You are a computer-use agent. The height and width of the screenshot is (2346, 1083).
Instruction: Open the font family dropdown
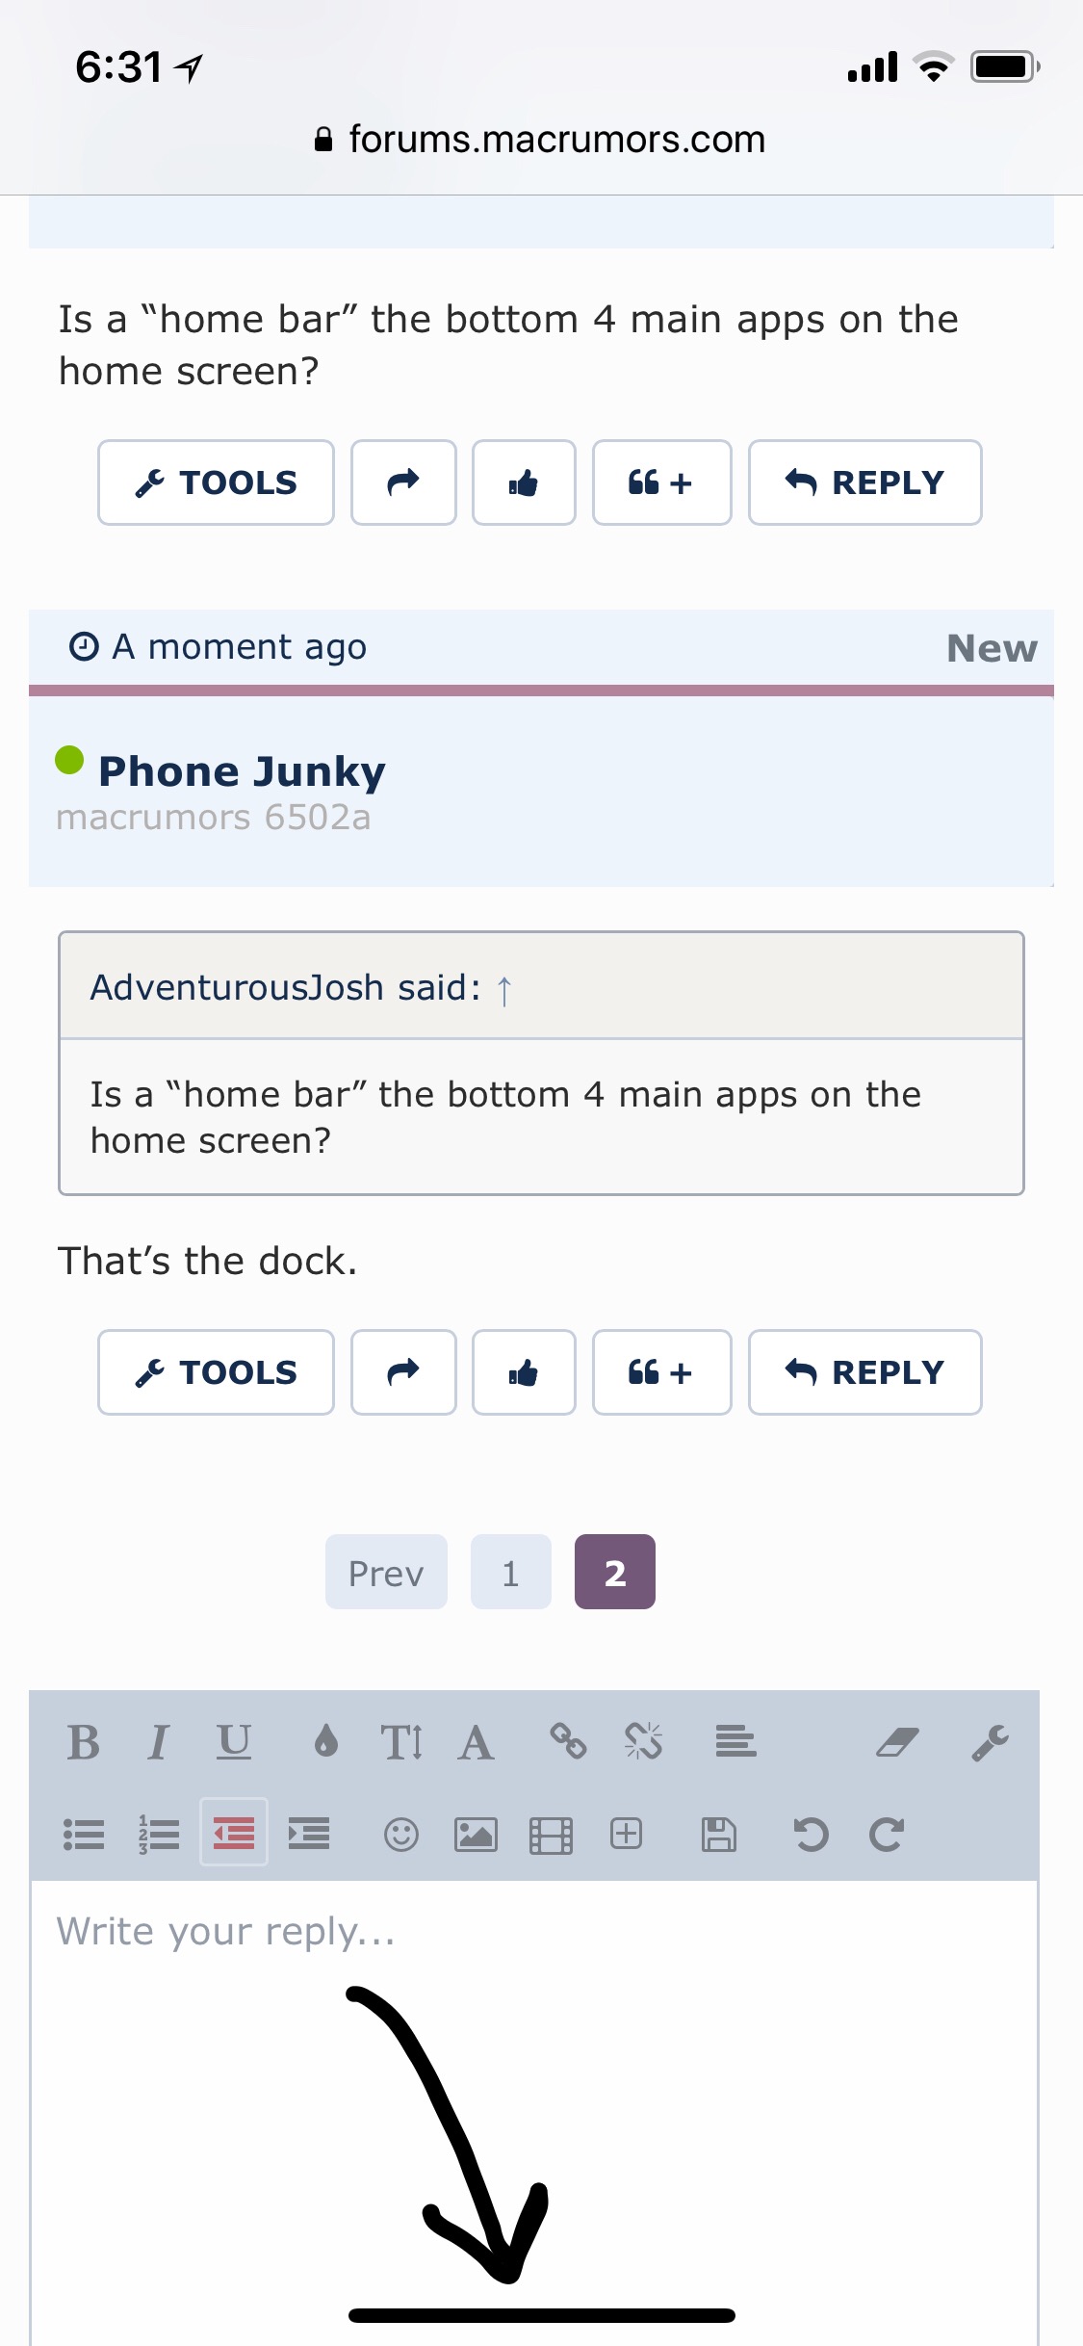[x=476, y=1742]
